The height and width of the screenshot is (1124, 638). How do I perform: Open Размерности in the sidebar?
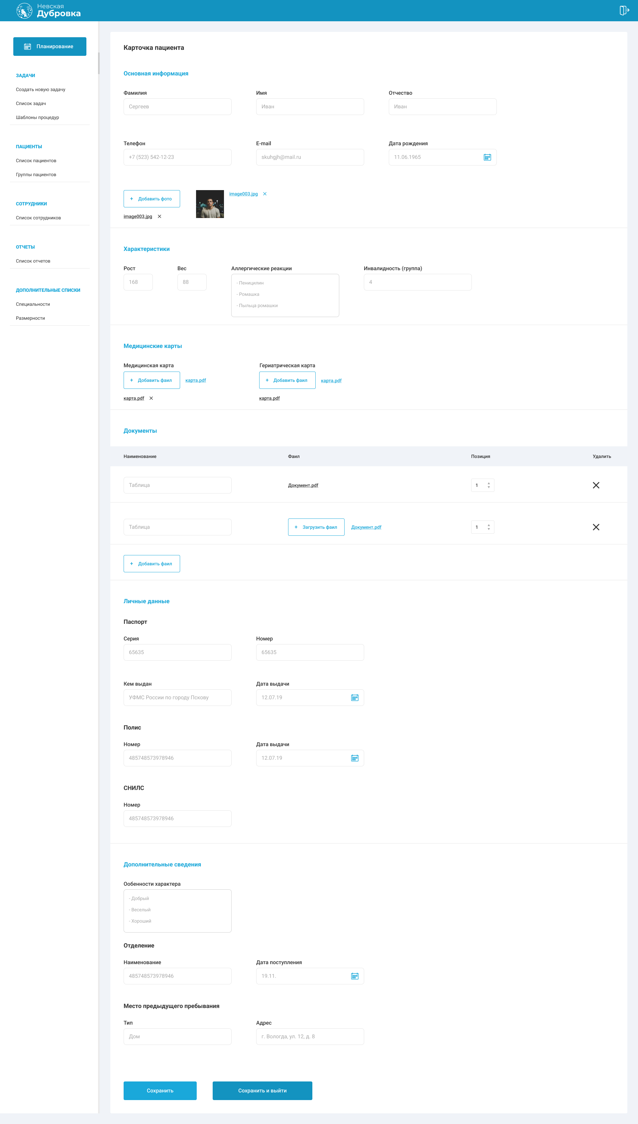coord(30,318)
